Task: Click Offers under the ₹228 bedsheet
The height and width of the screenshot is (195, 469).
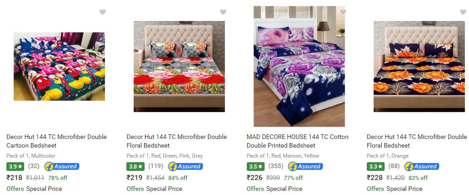Action: 375,189
